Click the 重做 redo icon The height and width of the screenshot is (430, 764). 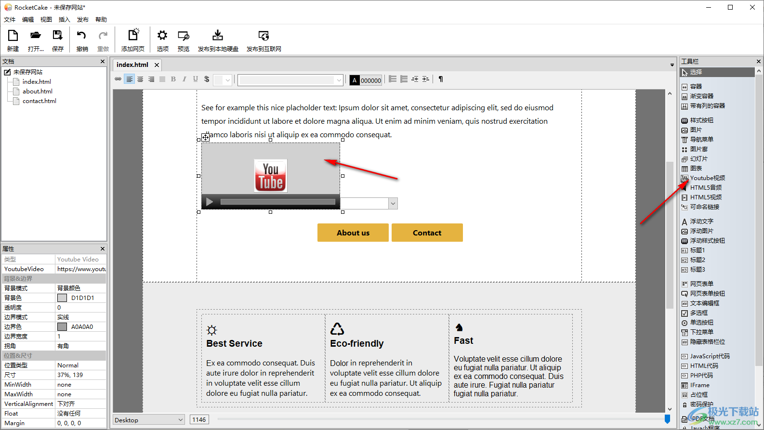click(x=103, y=36)
